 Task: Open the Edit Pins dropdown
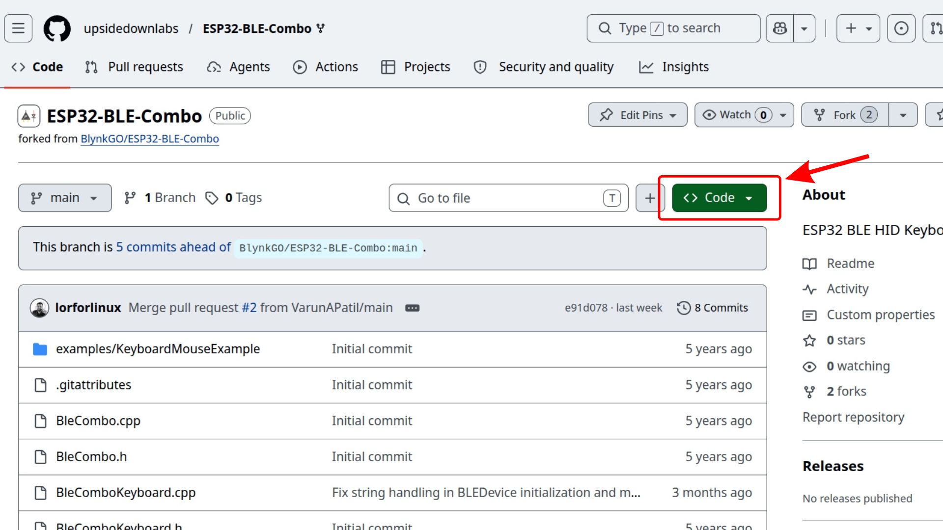(x=638, y=115)
